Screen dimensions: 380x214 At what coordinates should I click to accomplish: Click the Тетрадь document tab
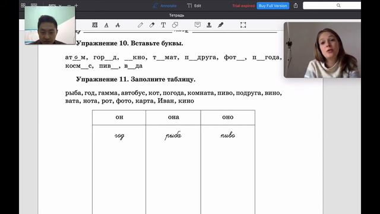coord(176,15)
